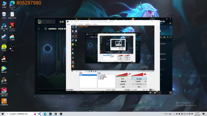Click the 编辑场景 button

click(123, 81)
